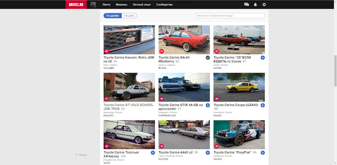Click the DRIVE2.RU logo
Viewport: 337px width, 165px height.
[76, 5]
